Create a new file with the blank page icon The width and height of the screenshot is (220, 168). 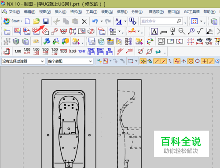click(x=27, y=21)
